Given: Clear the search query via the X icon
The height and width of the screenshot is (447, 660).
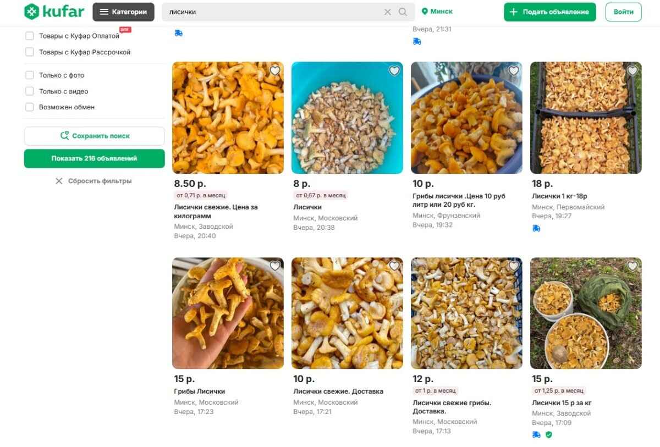Looking at the screenshot, I should pyautogui.click(x=387, y=11).
